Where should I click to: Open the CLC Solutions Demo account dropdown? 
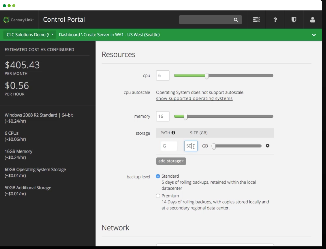pos(29,35)
